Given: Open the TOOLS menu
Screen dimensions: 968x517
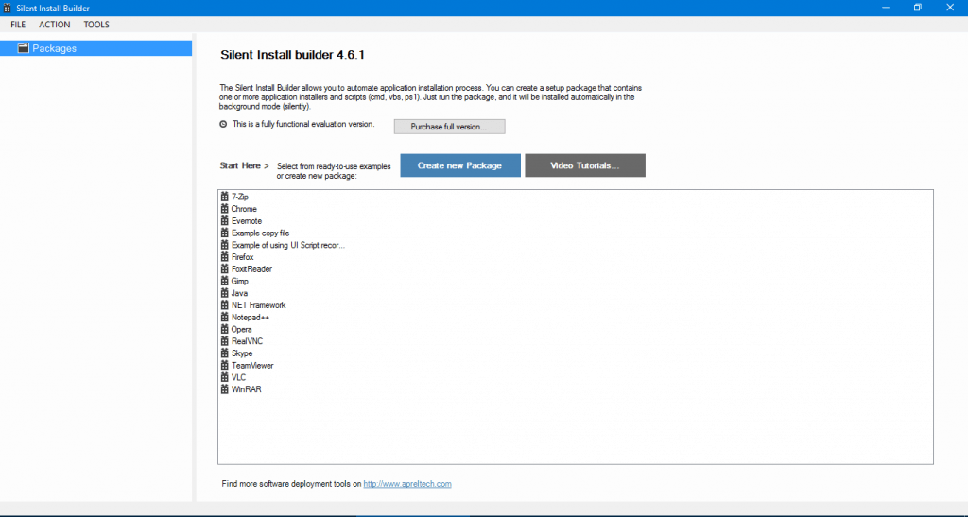Looking at the screenshot, I should coord(96,25).
